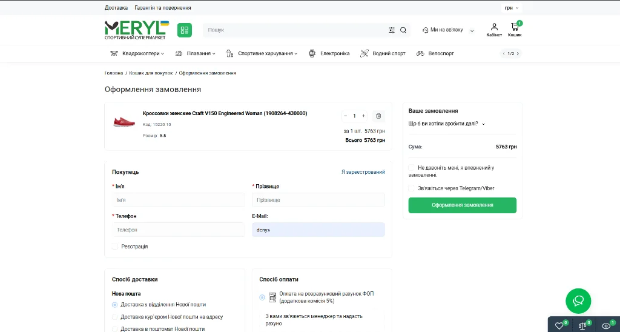Expand 'Ми на зв'язку' dropdown
620x332 pixels.
[472, 30]
